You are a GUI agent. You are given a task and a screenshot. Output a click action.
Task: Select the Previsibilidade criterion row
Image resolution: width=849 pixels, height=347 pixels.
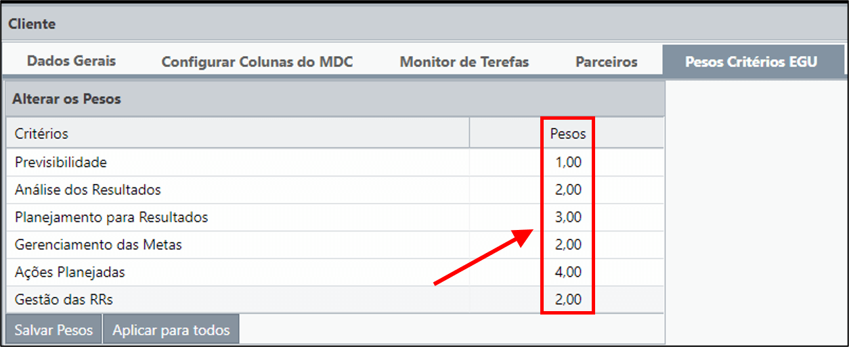[x=334, y=162]
